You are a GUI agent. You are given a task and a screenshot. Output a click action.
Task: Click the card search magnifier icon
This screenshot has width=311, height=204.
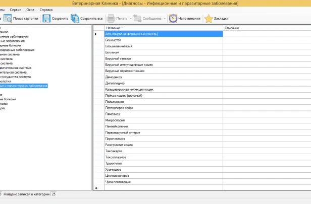point(8,19)
